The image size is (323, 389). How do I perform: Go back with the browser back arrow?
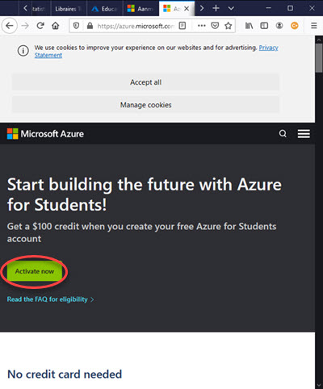point(10,26)
